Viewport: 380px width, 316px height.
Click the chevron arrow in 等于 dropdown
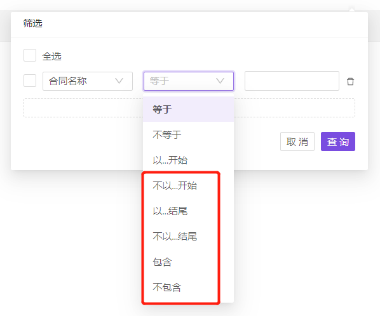click(x=220, y=81)
